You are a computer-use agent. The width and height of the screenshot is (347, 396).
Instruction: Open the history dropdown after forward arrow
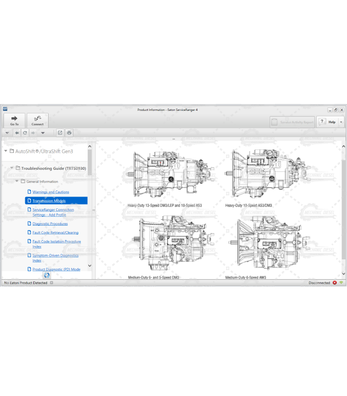coord(43,133)
